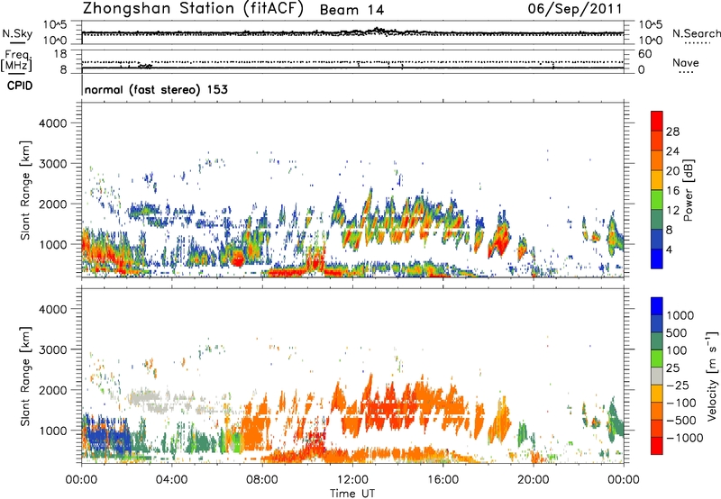Click the normal (fast stereo) 153 text
721x499 pixels.
pyautogui.click(x=156, y=89)
